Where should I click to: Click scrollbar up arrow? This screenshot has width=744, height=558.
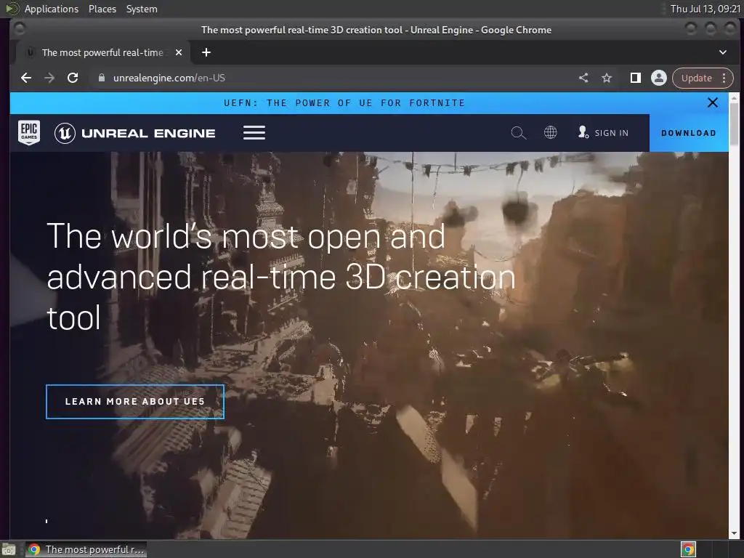click(734, 97)
